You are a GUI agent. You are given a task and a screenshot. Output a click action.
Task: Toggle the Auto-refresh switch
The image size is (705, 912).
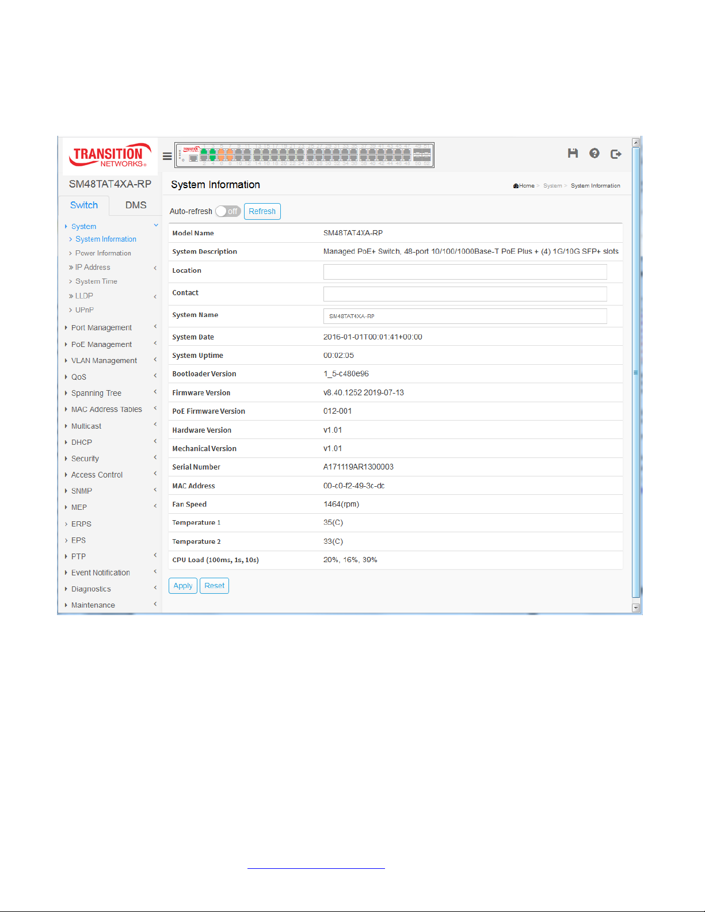click(228, 211)
